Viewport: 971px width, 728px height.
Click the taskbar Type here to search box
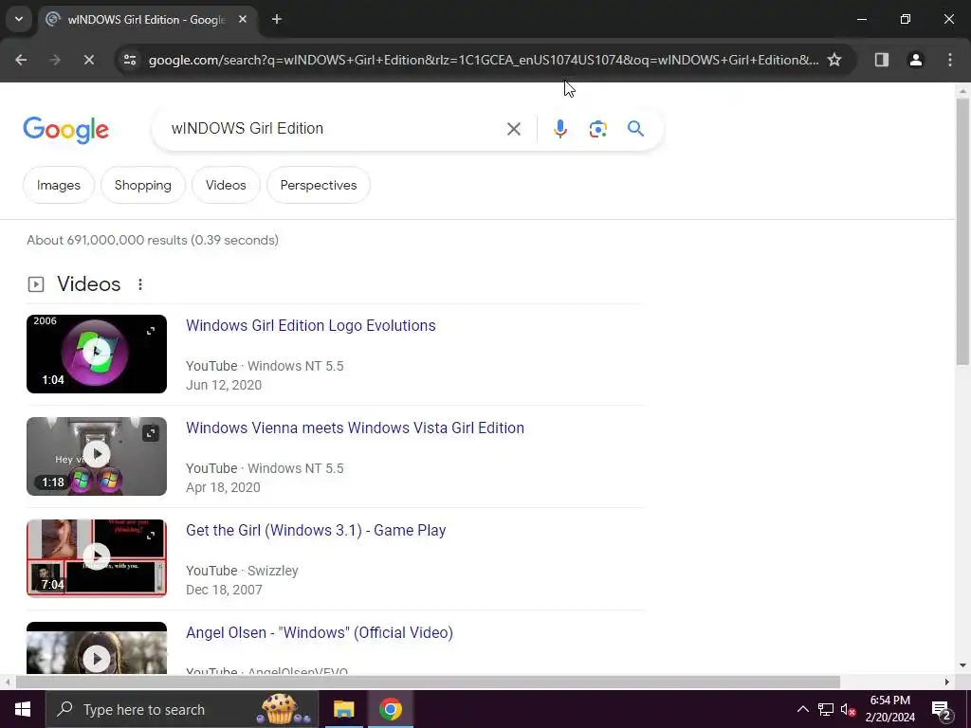tap(181, 709)
